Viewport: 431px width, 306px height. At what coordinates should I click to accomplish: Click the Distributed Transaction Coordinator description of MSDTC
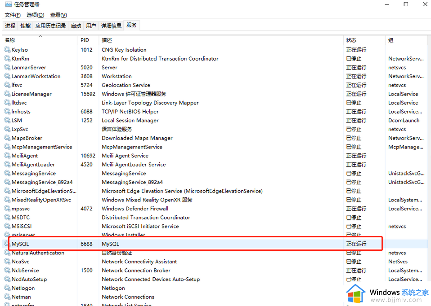point(146,218)
